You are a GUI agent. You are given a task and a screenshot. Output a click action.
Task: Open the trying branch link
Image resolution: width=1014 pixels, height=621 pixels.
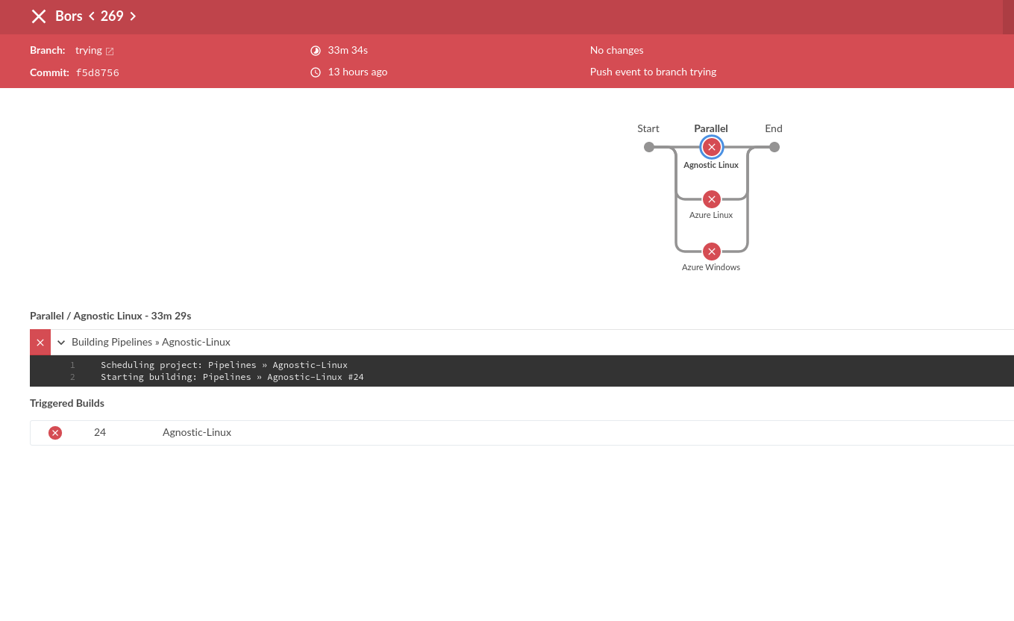88,51
